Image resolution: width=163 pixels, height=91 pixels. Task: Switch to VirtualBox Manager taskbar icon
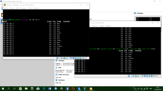(85, 89)
